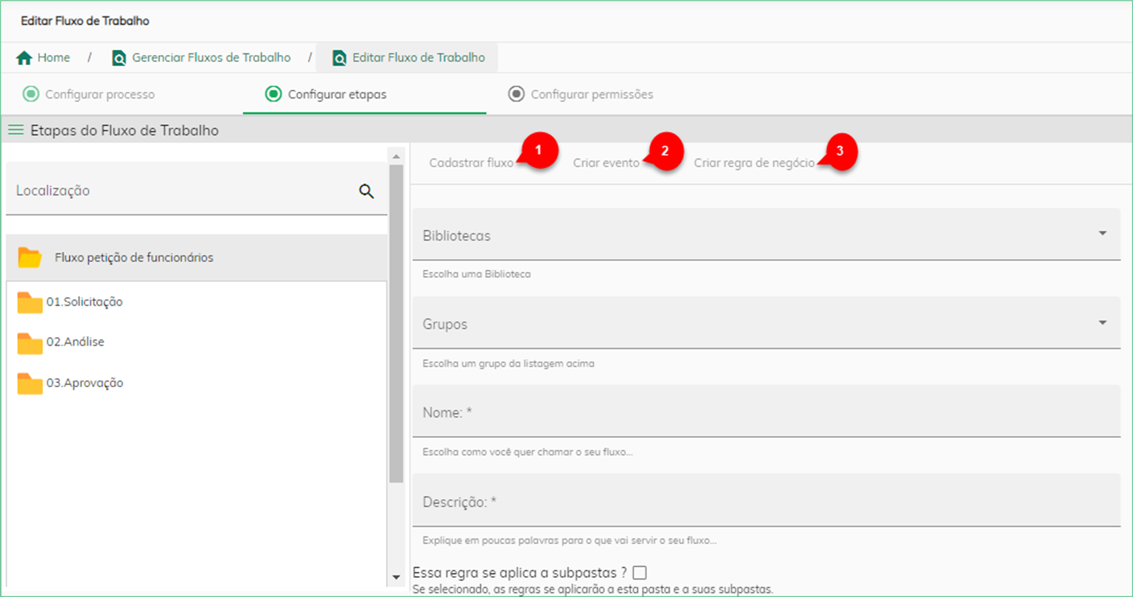Viewport: 1133px width, 597px height.
Task: Open the Criar evento tab
Action: [606, 163]
